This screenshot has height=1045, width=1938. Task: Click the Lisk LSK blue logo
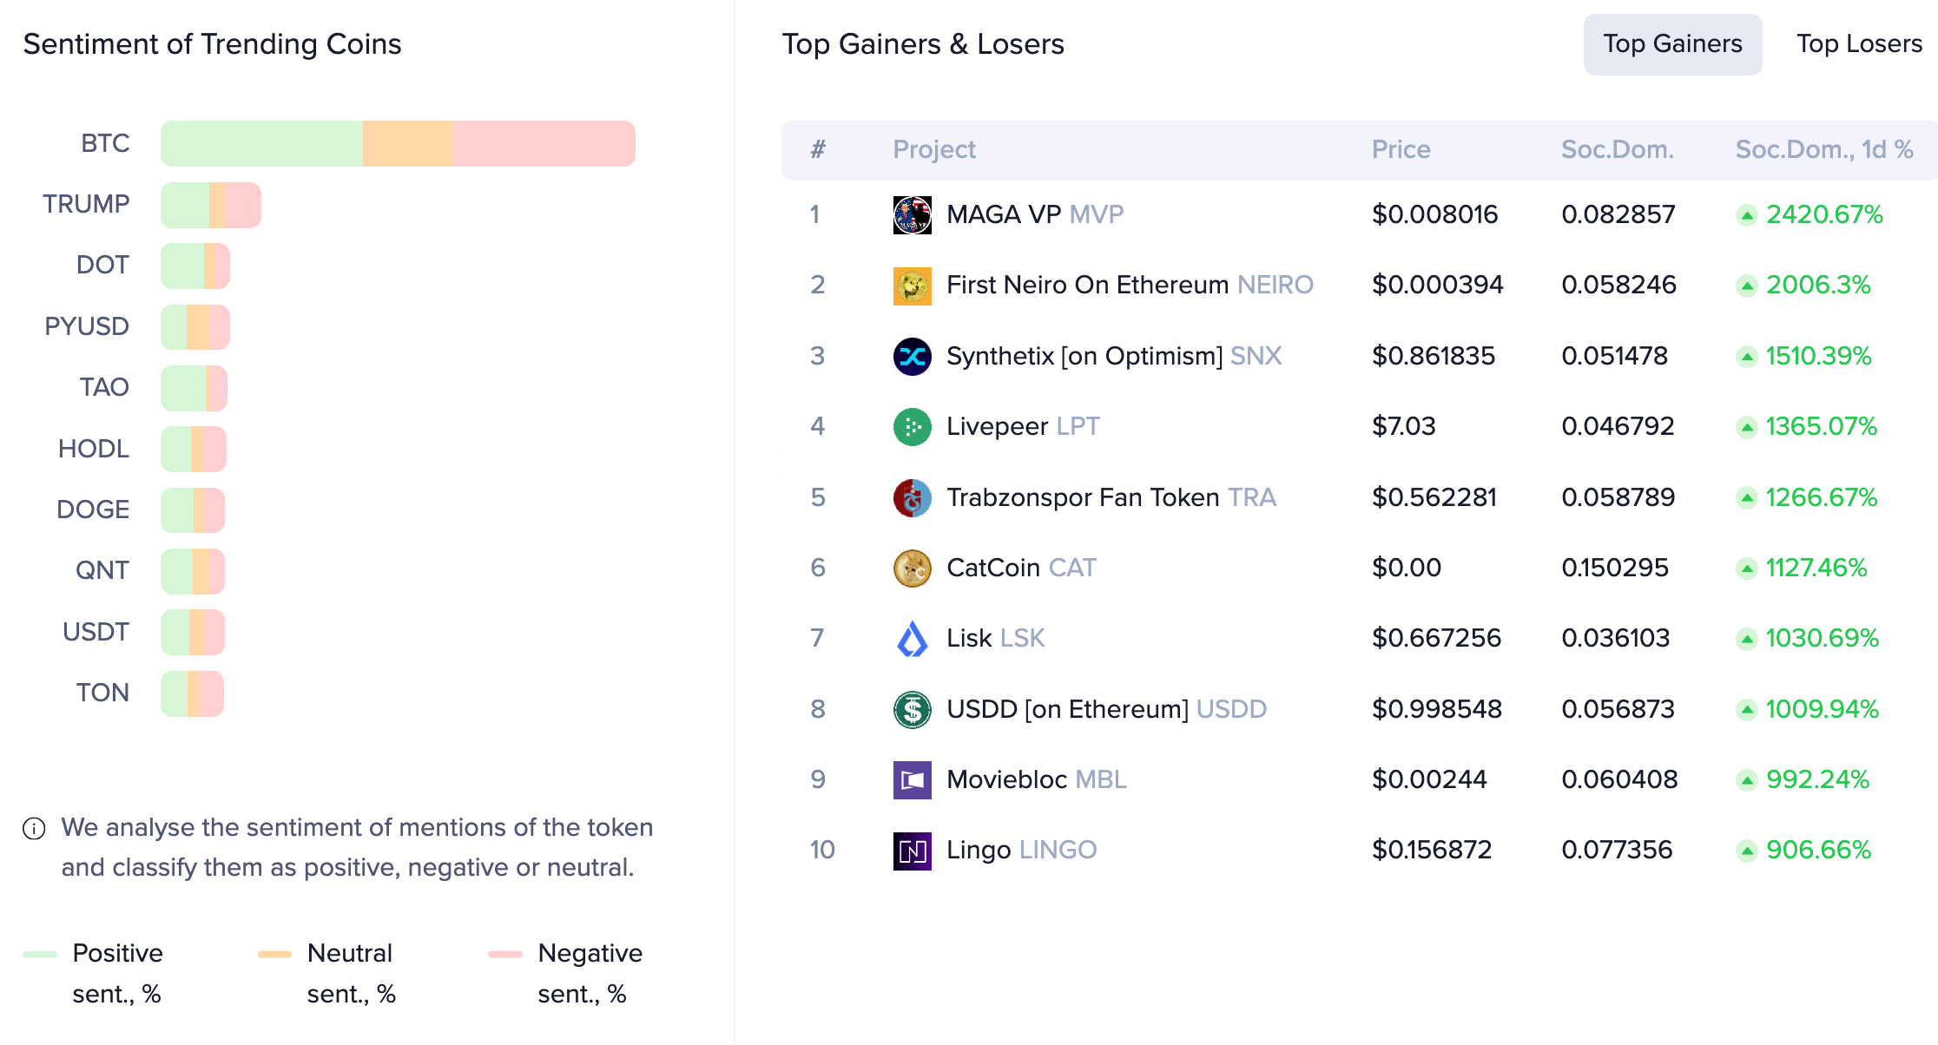tap(912, 638)
